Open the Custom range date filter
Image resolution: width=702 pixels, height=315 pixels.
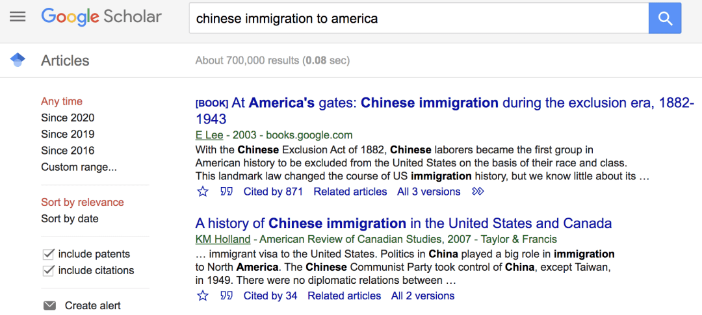pos(79,167)
